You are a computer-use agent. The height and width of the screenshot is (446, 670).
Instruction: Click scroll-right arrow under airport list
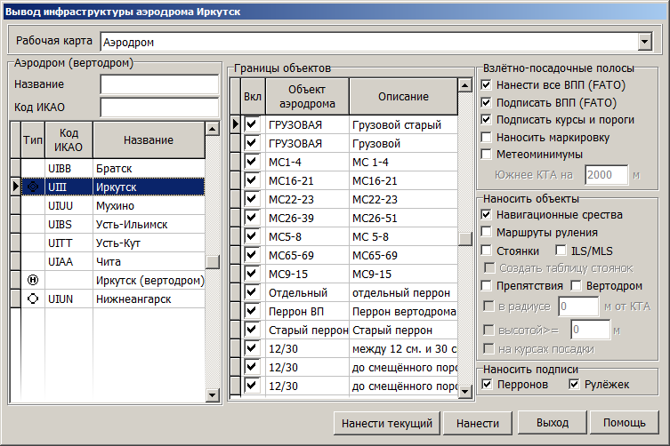(x=212, y=395)
